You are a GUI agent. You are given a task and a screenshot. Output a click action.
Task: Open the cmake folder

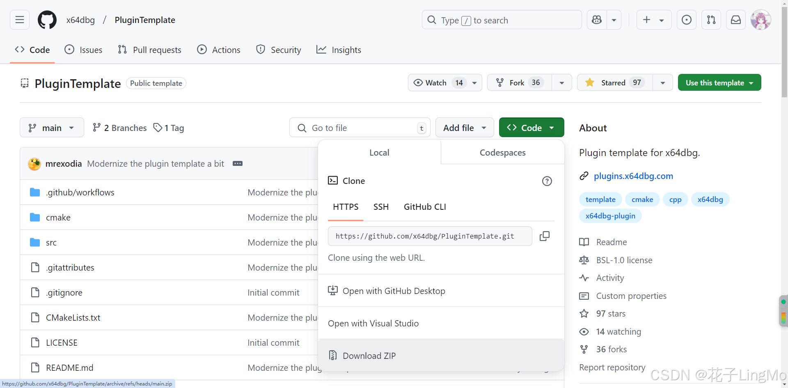[58, 218]
